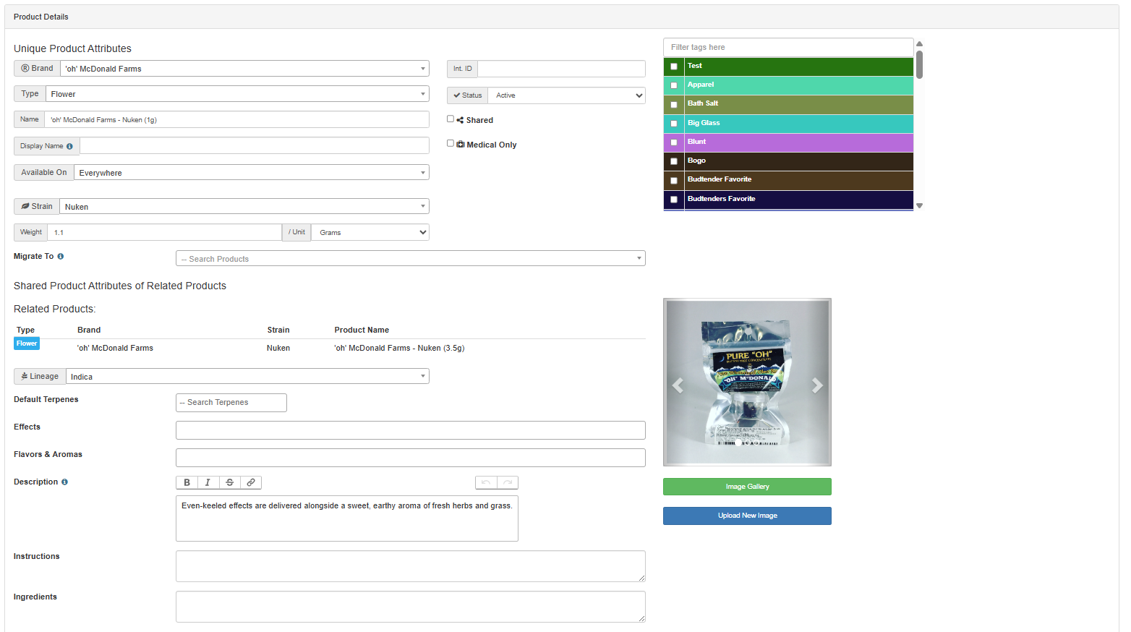
Task: Click the info icon beside Display Name
Action: click(x=69, y=146)
